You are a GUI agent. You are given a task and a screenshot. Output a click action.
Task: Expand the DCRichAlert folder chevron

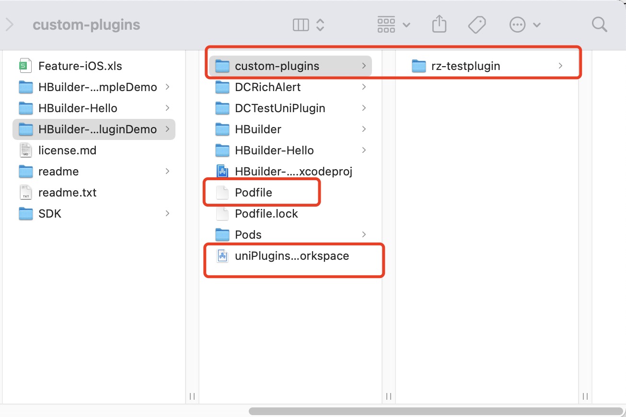[364, 87]
